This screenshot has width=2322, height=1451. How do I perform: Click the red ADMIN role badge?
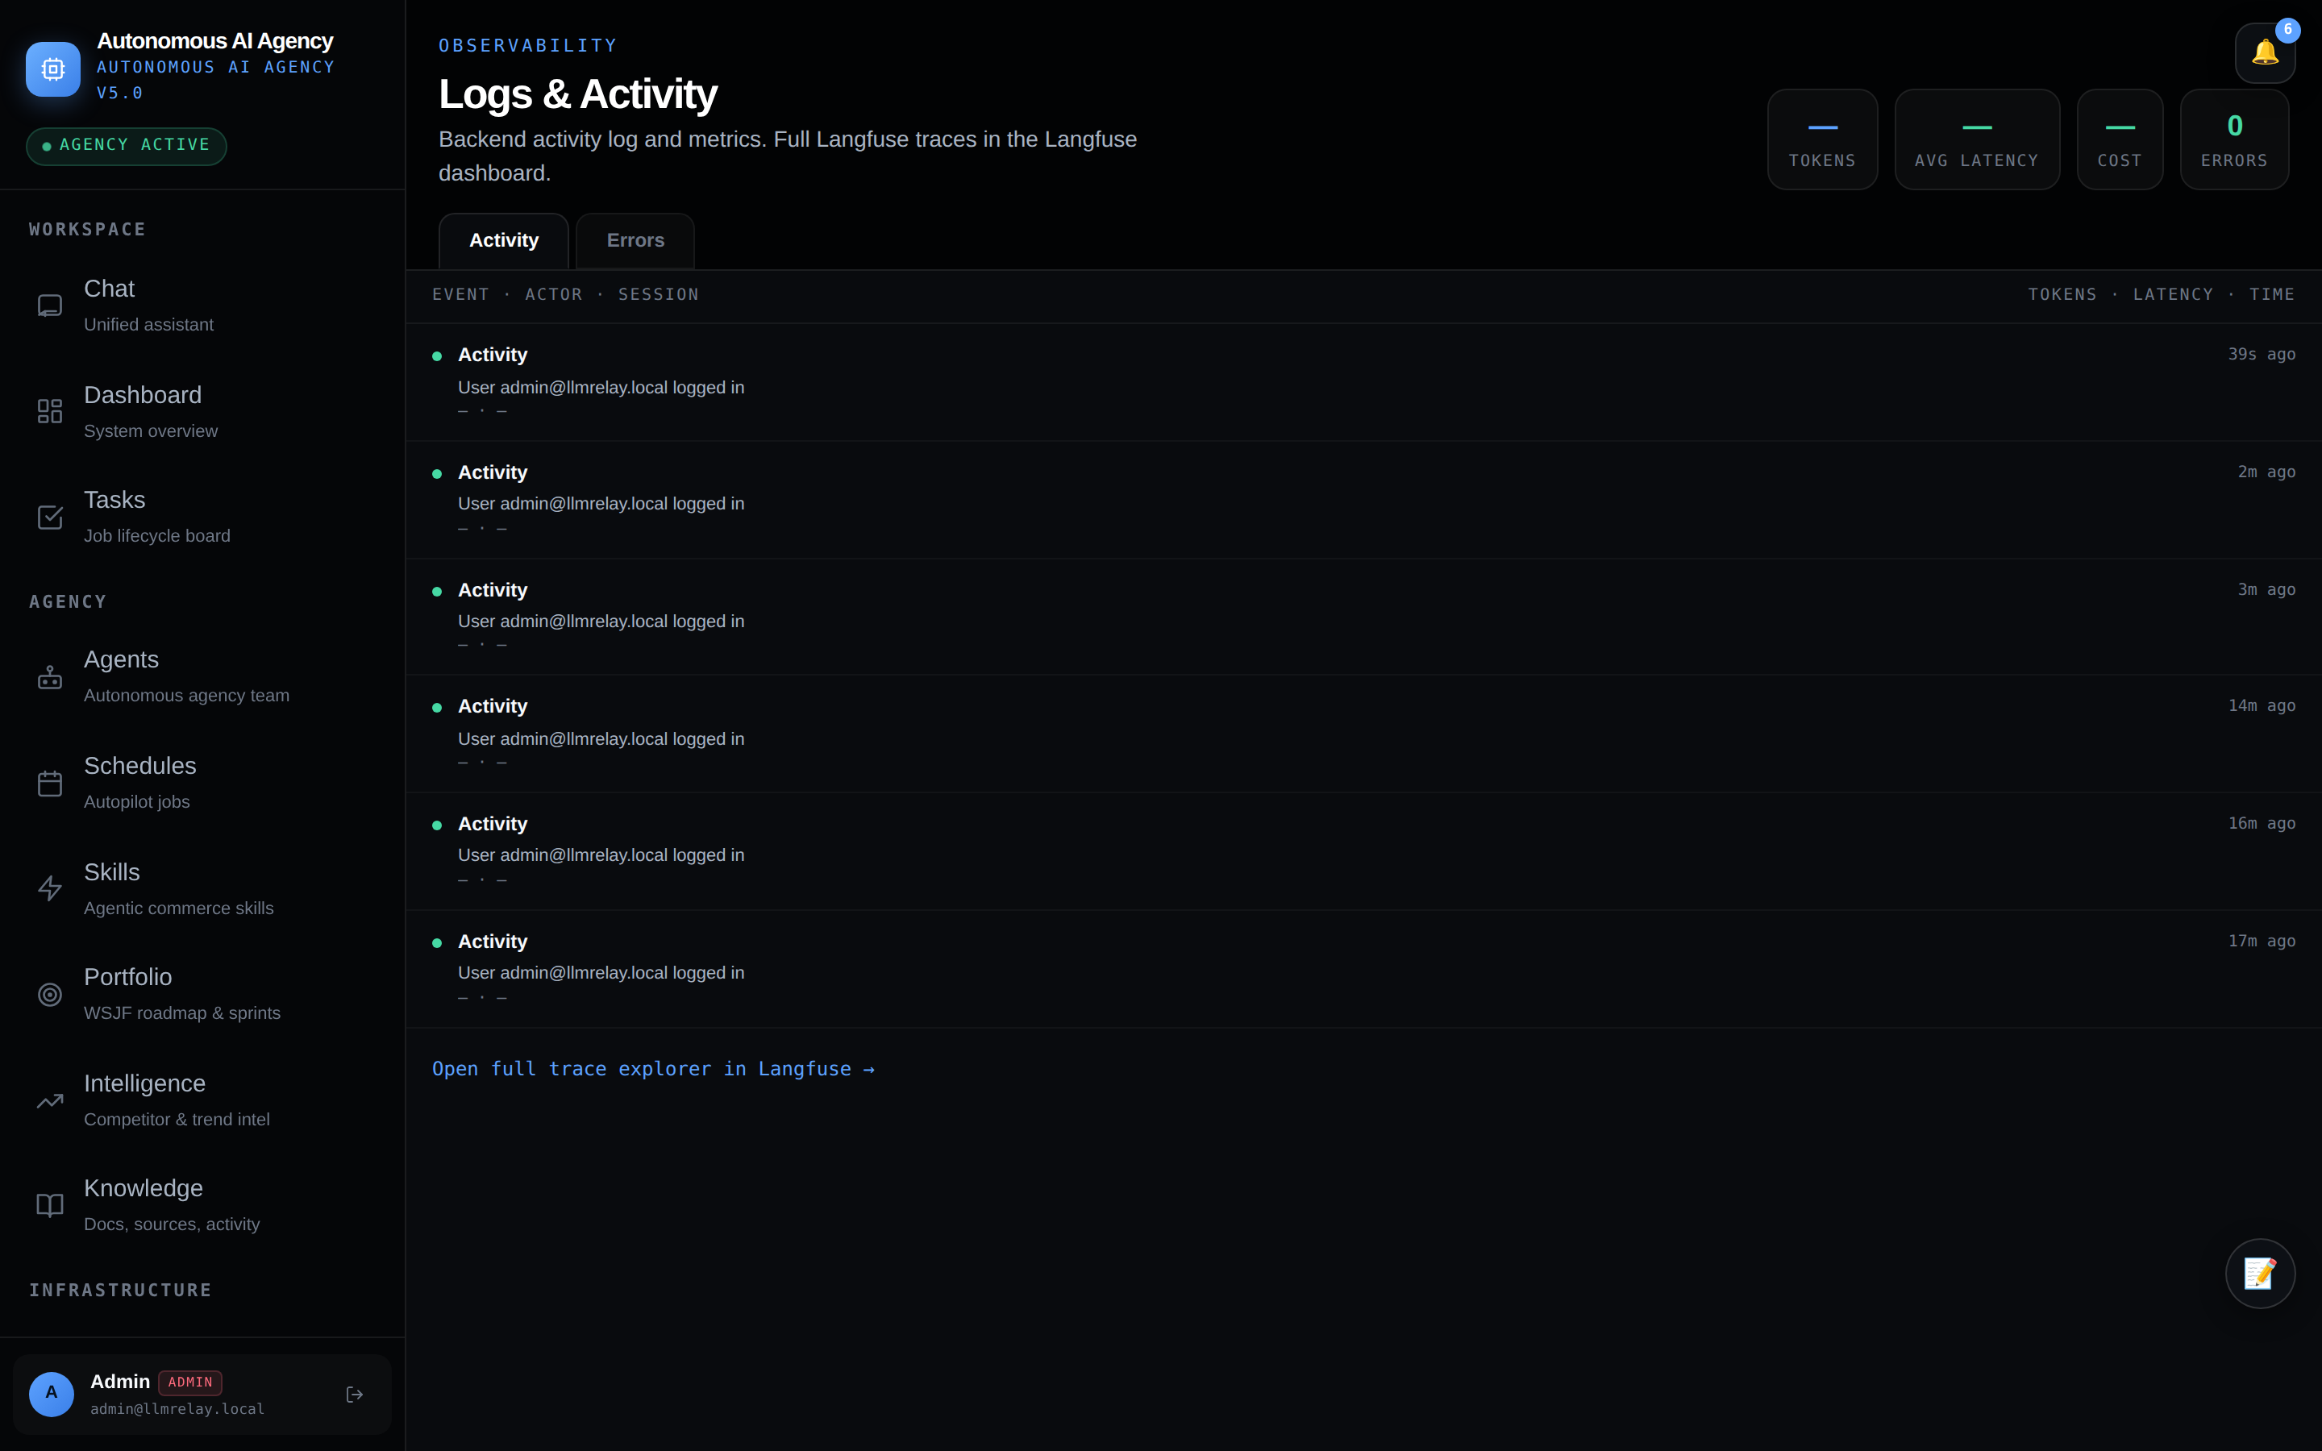190,1382
